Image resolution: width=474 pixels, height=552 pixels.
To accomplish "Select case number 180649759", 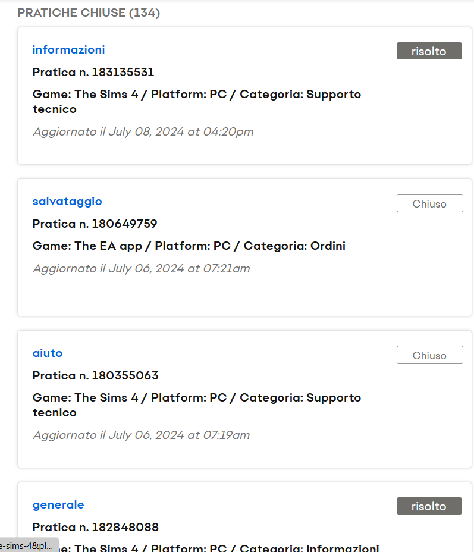I will 95,224.
